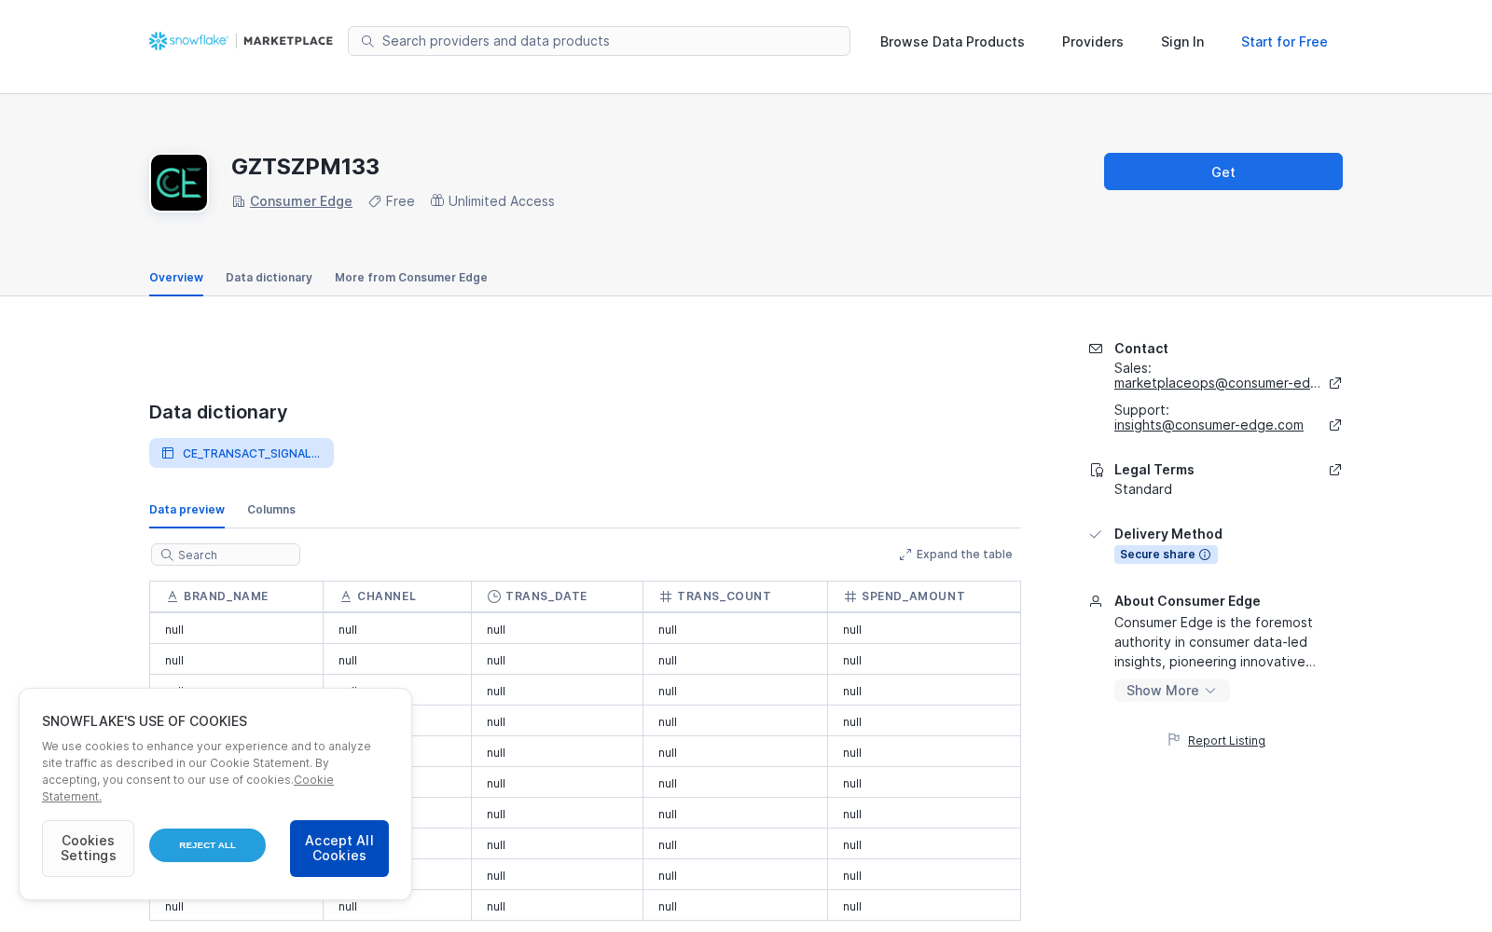This screenshot has height=932, width=1492.
Task: Click the About Consumer Edge person icon
Action: (1096, 601)
